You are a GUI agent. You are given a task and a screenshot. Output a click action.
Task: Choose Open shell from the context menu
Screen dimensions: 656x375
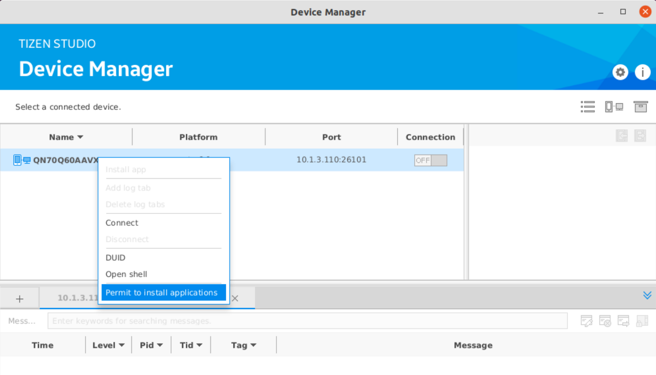coord(126,274)
